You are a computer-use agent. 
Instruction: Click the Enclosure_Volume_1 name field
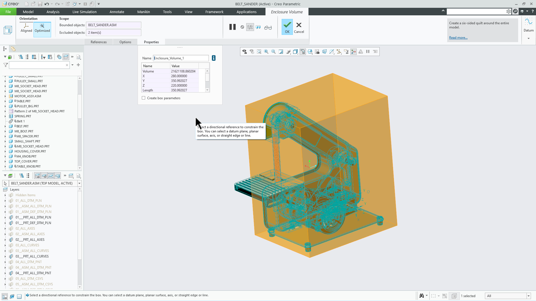[181, 58]
